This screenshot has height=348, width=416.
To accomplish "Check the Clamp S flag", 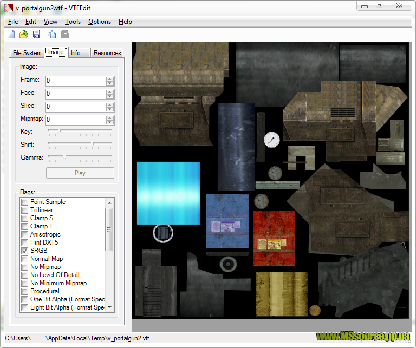I will 25,219.
